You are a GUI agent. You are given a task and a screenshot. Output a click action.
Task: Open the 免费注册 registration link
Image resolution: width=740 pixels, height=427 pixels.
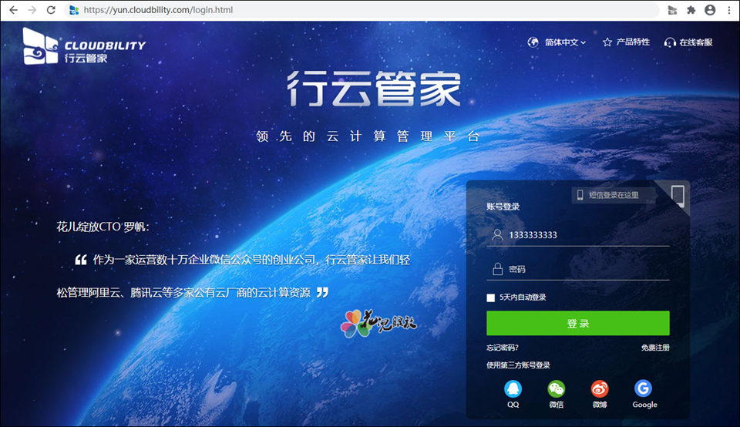655,348
